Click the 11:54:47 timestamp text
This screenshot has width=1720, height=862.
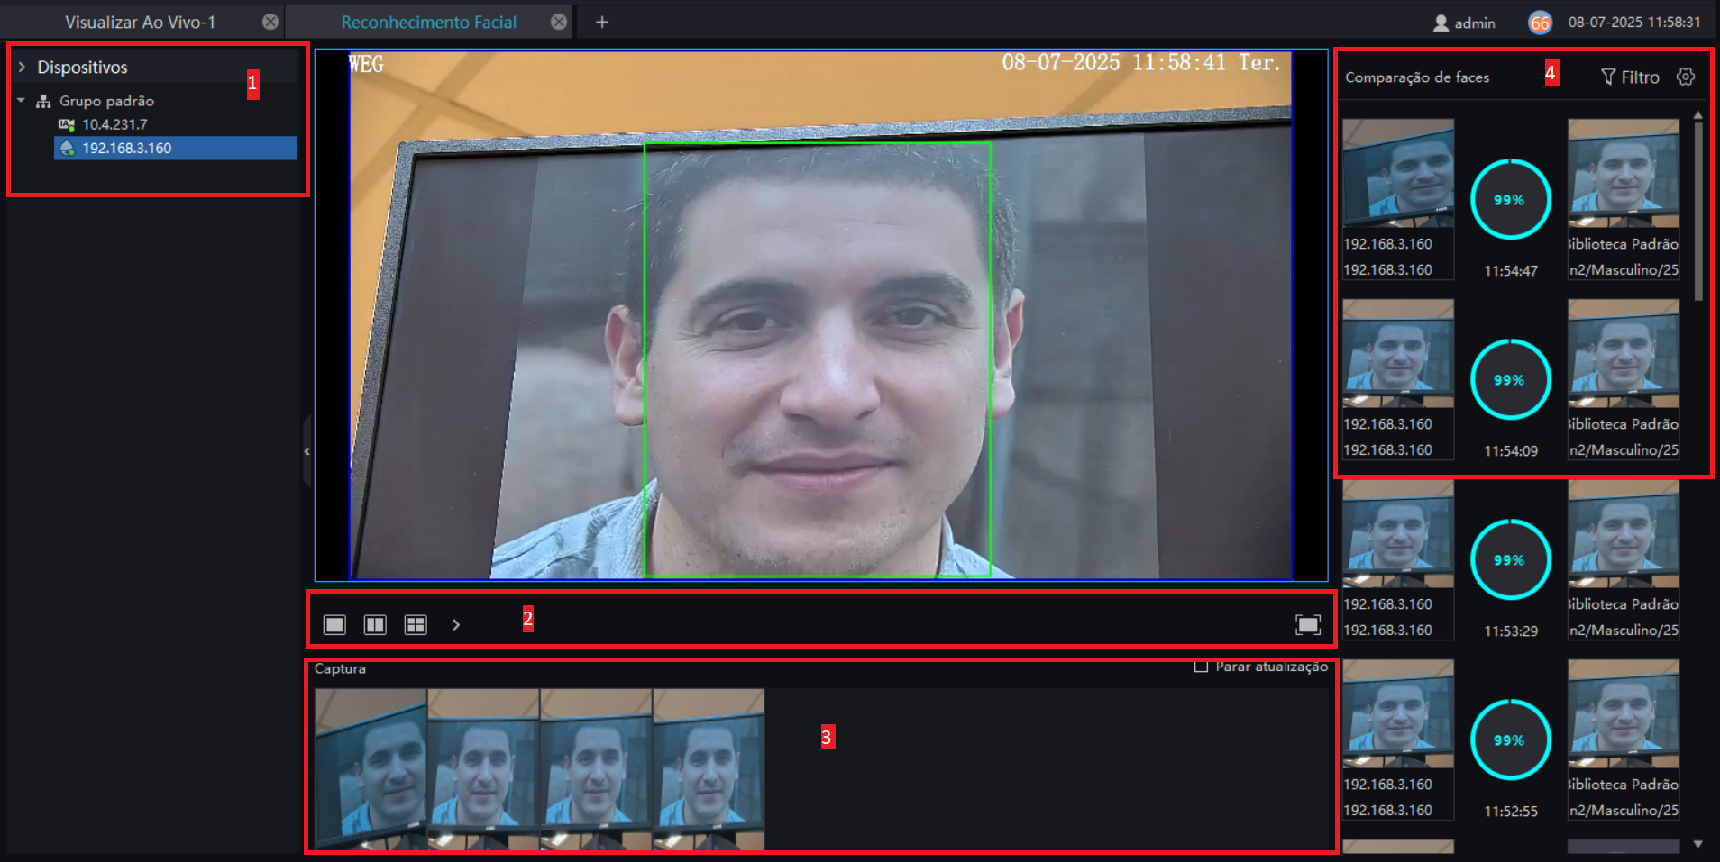tap(1511, 270)
